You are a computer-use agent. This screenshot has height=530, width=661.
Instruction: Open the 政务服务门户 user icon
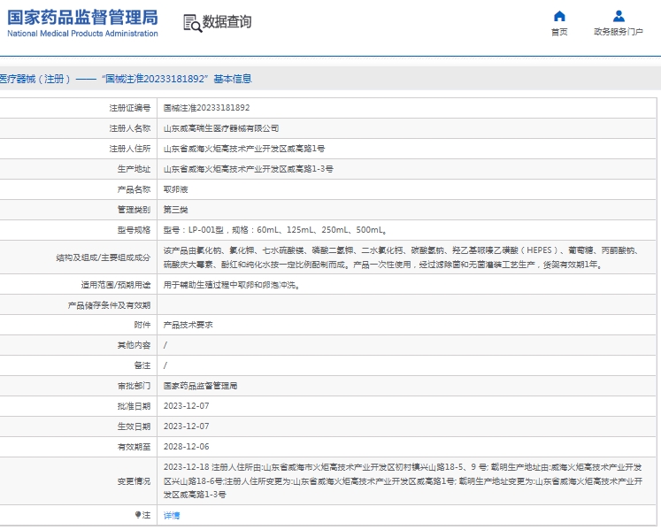619,16
